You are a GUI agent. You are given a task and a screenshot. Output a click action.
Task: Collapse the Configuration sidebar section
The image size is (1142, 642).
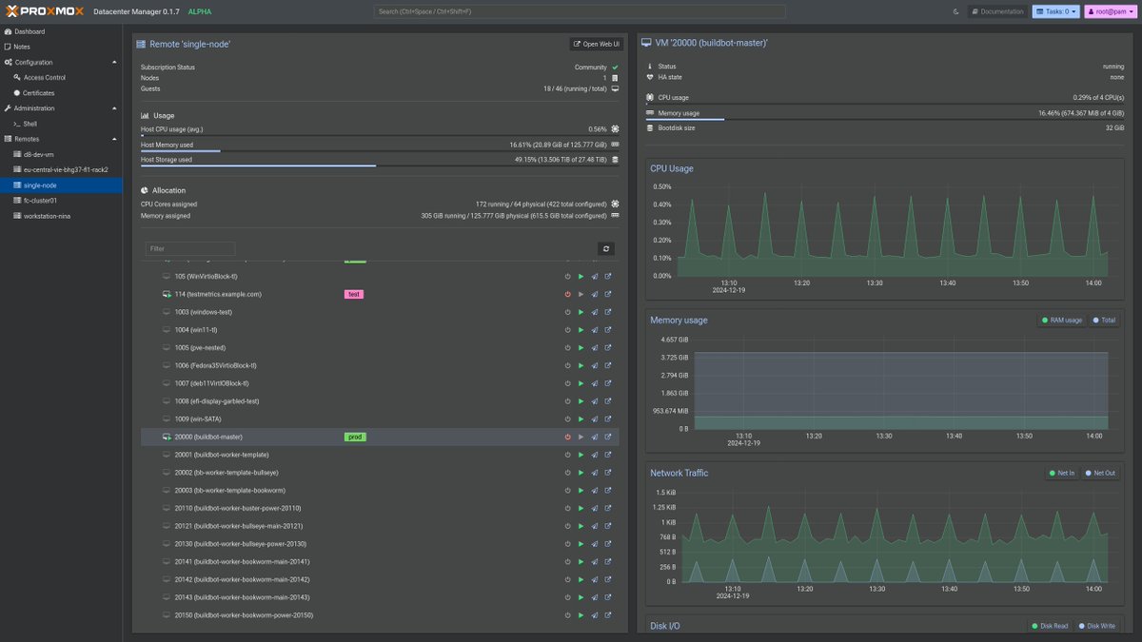pyautogui.click(x=115, y=62)
